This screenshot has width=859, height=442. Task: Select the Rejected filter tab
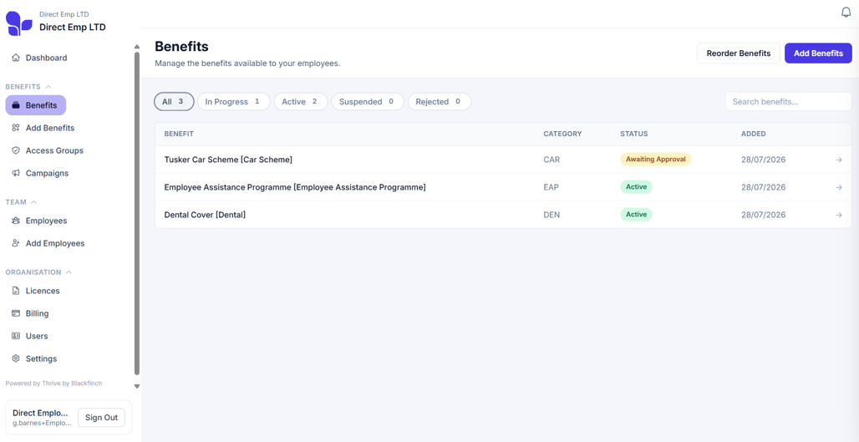tap(440, 102)
